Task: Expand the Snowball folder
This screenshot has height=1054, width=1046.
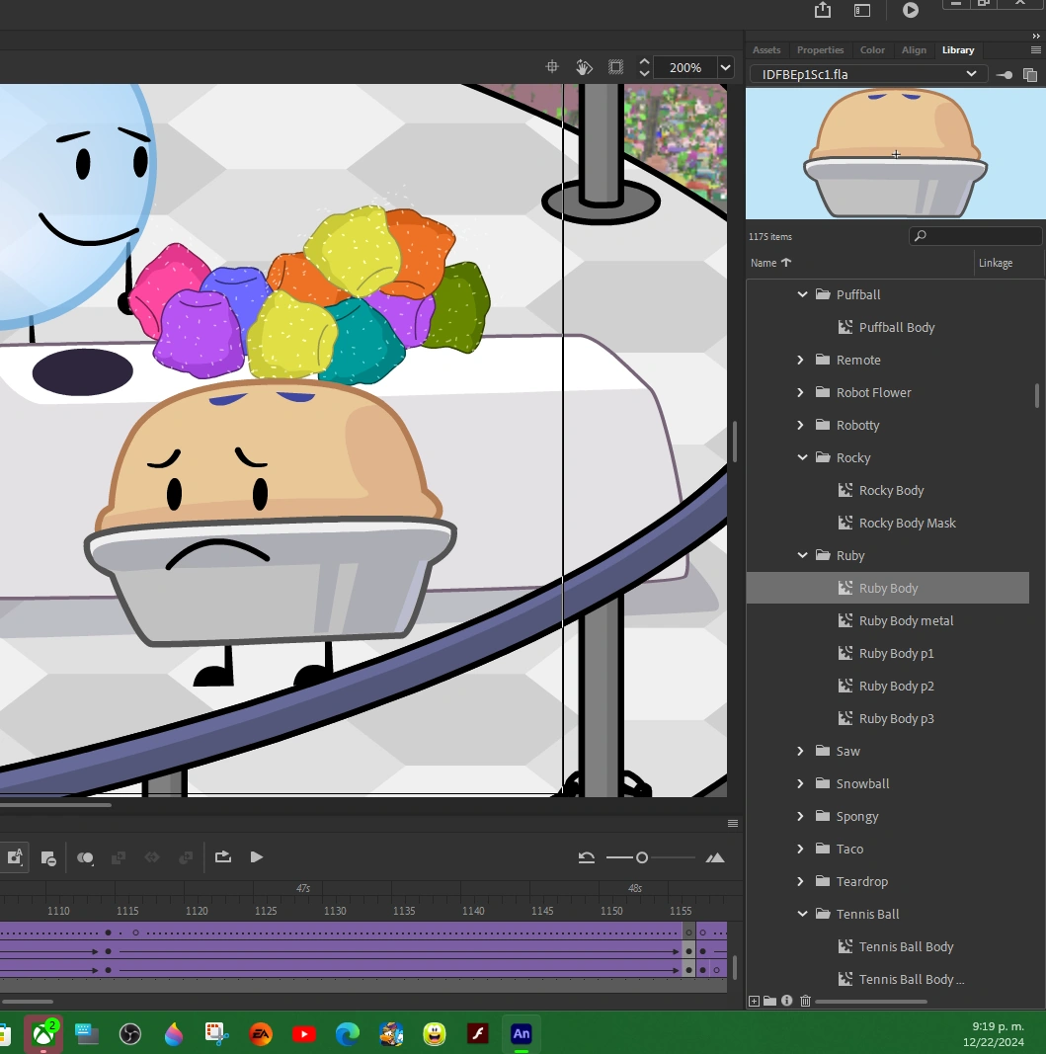Action: tap(800, 783)
